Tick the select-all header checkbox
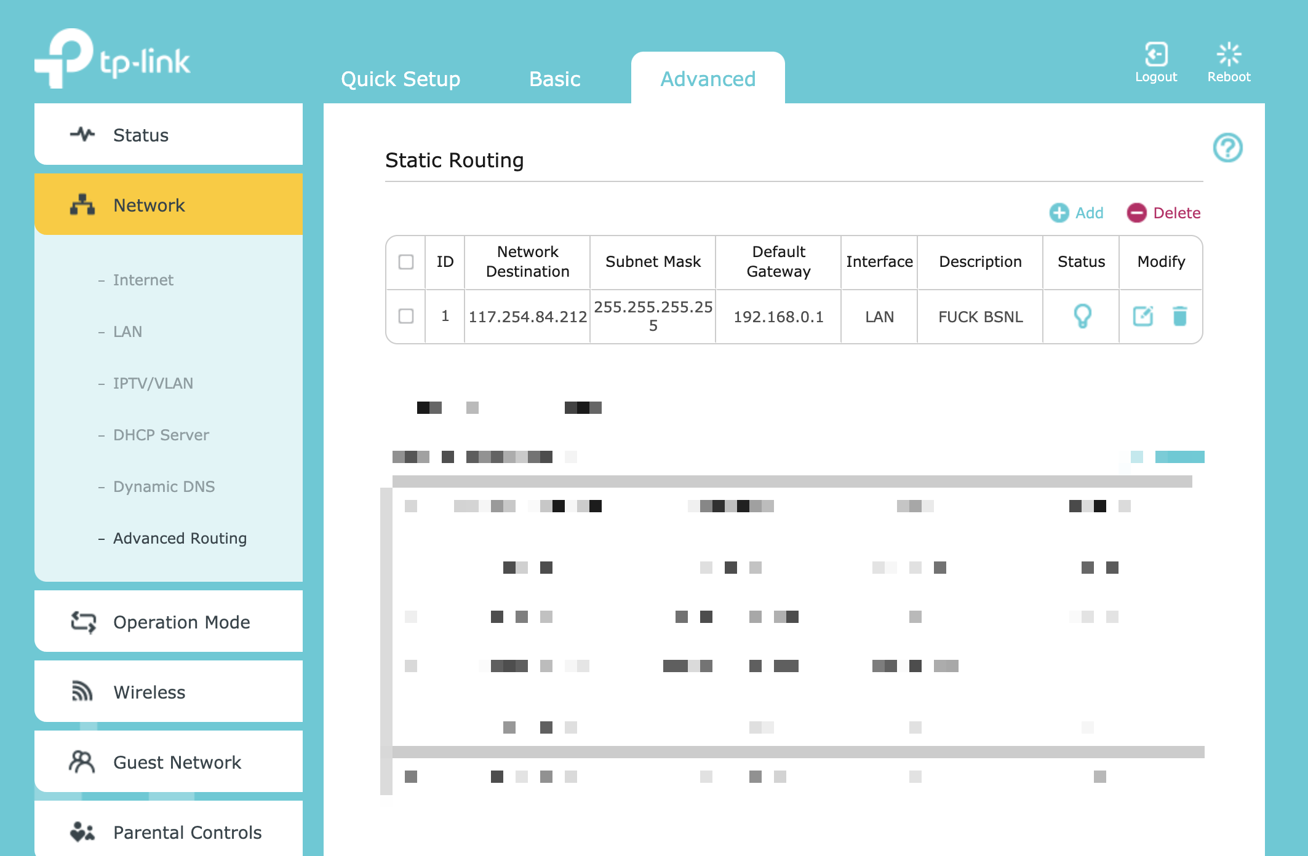The width and height of the screenshot is (1308, 856). coord(406,262)
